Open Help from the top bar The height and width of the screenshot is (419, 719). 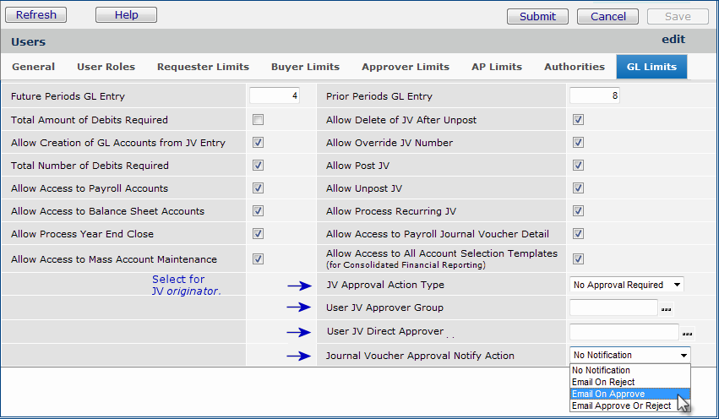pos(126,15)
